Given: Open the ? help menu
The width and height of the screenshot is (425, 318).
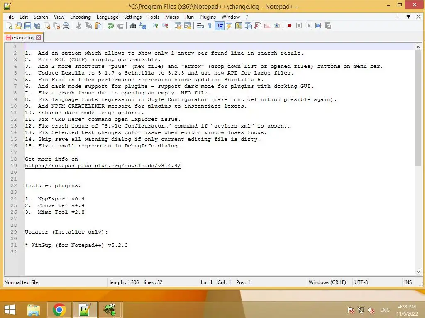Looking at the screenshot, I should tap(247, 17).
